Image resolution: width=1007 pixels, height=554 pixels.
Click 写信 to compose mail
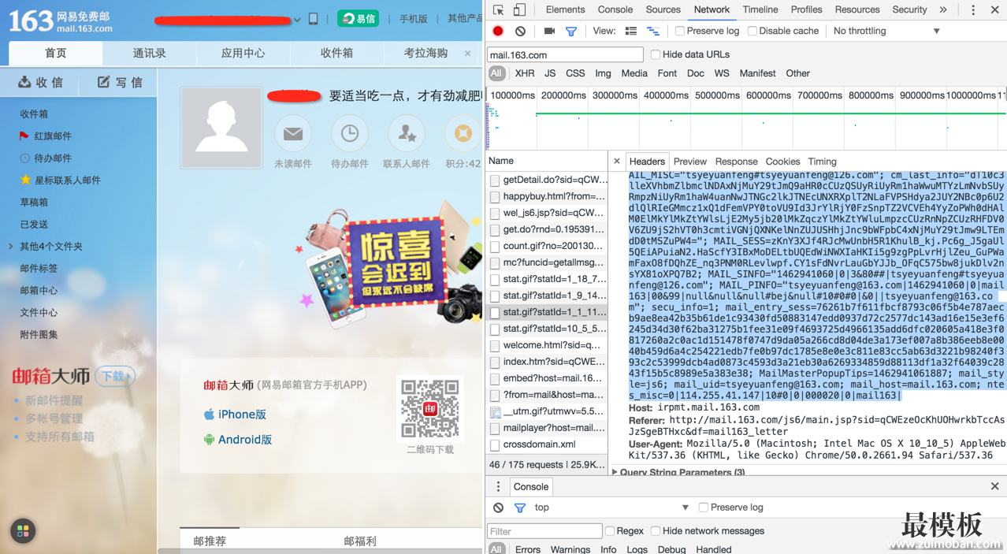coord(120,82)
